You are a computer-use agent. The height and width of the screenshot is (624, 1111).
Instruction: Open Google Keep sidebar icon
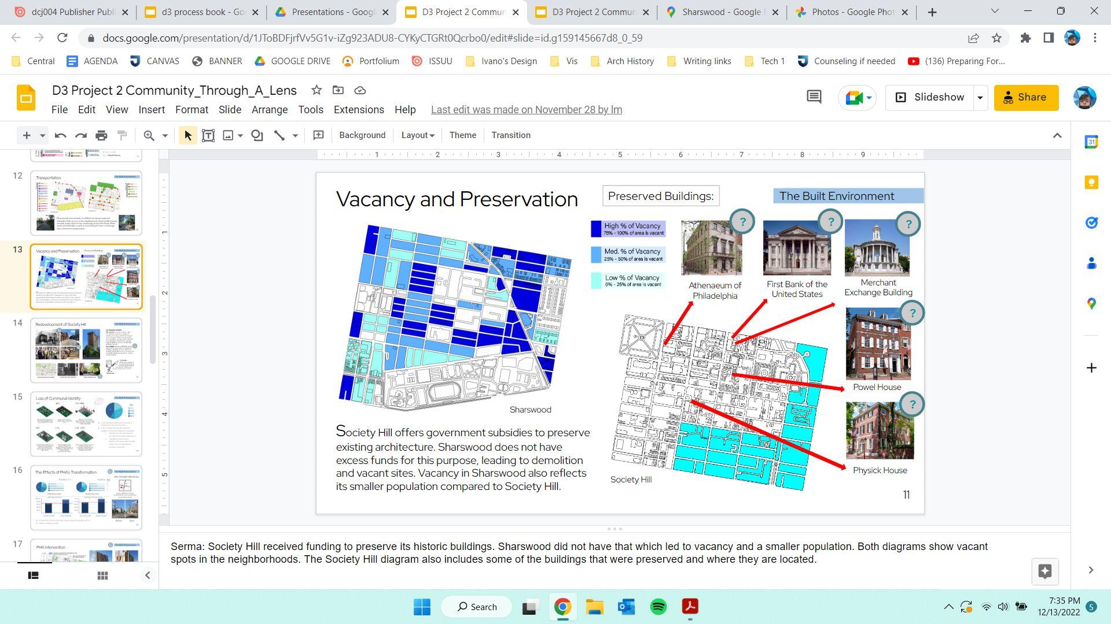pos(1091,183)
